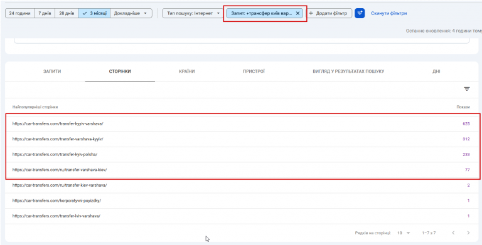Select the 7 днів date range
Viewport: 482px width, 245px height.
click(x=45, y=14)
